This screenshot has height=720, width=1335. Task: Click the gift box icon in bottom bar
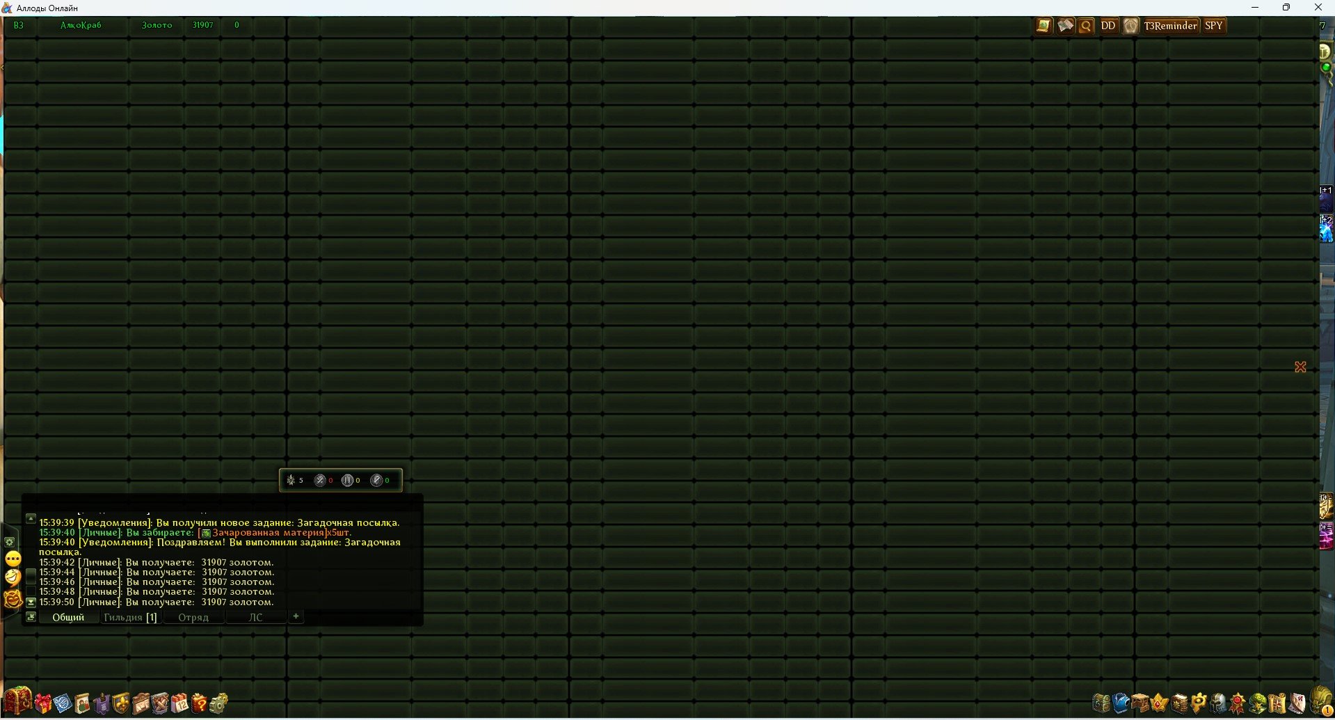click(43, 704)
